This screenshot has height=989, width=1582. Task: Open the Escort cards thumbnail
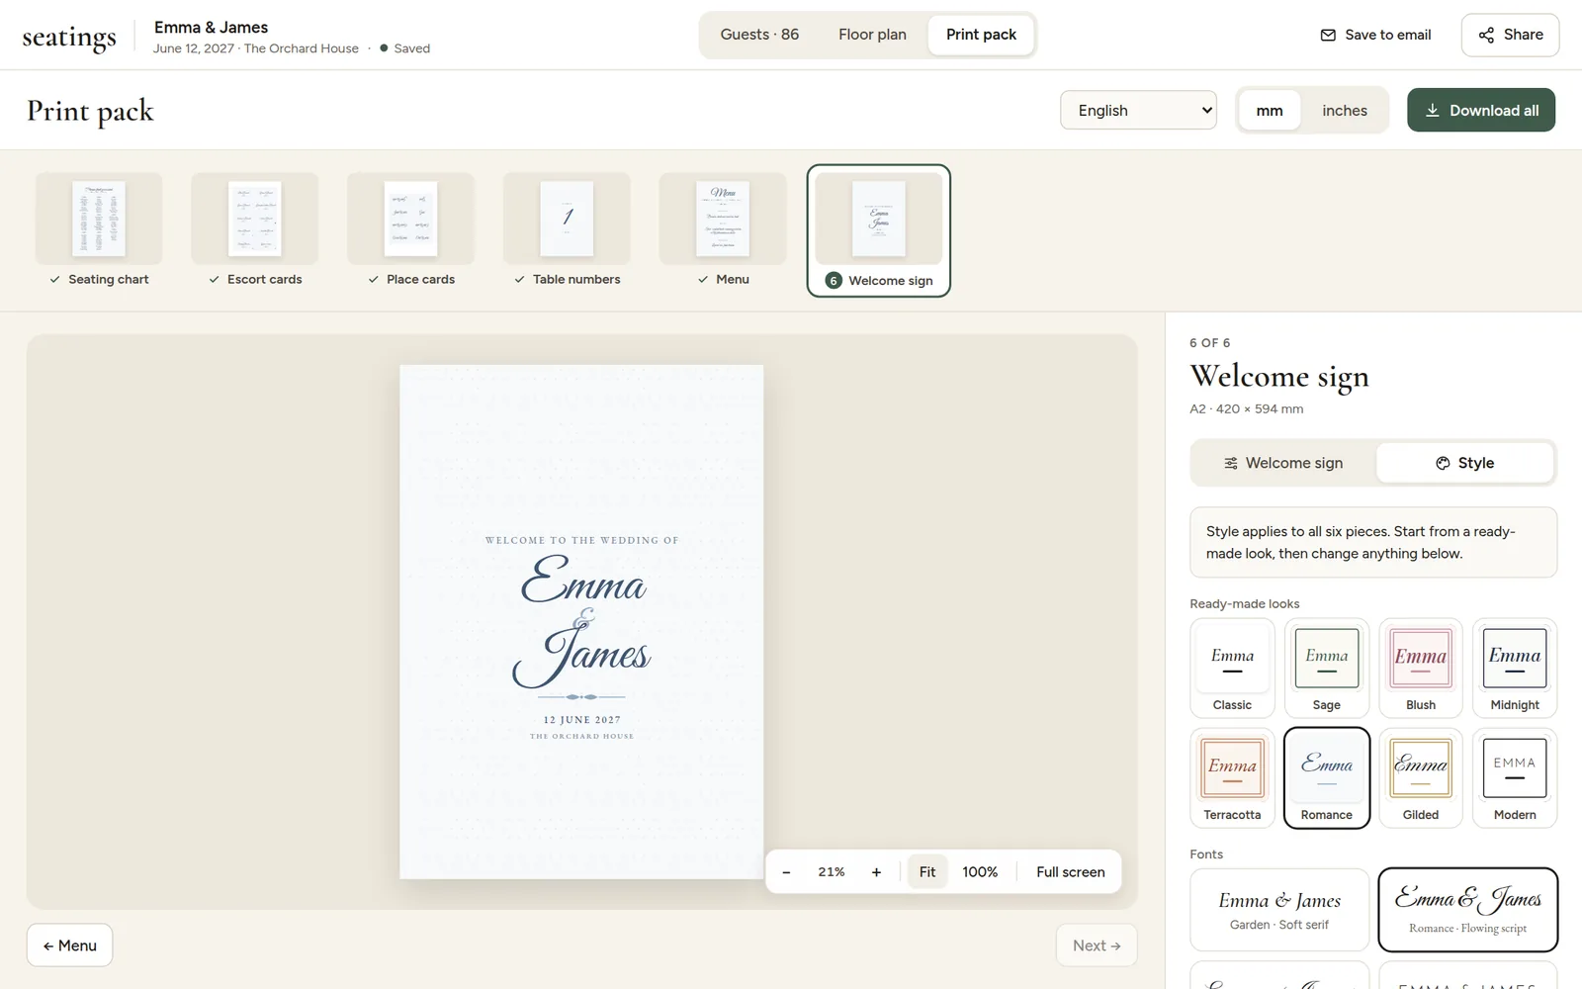[x=255, y=230]
